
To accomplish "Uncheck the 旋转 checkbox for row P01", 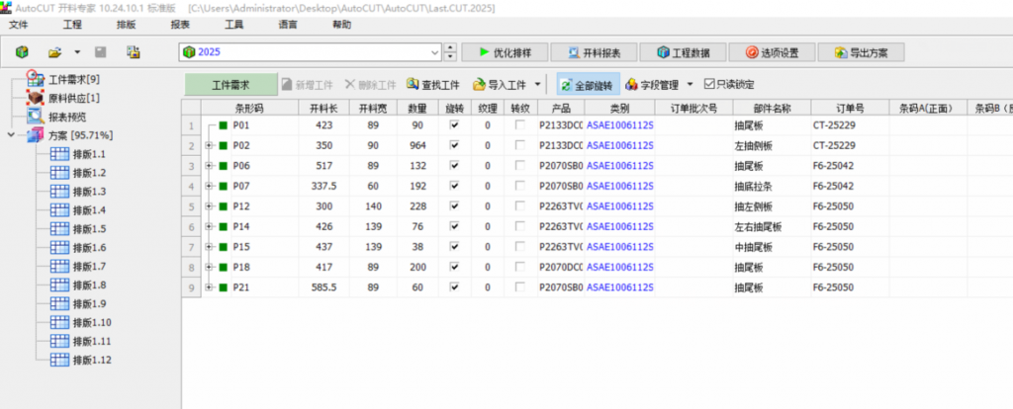I will 454,126.
